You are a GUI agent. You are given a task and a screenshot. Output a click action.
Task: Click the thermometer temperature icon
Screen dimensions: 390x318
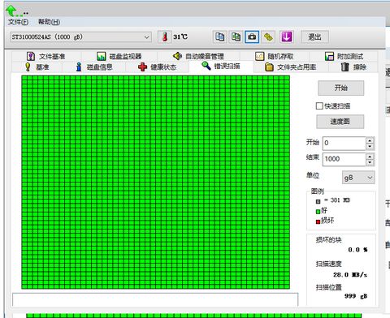pyautogui.click(x=164, y=37)
